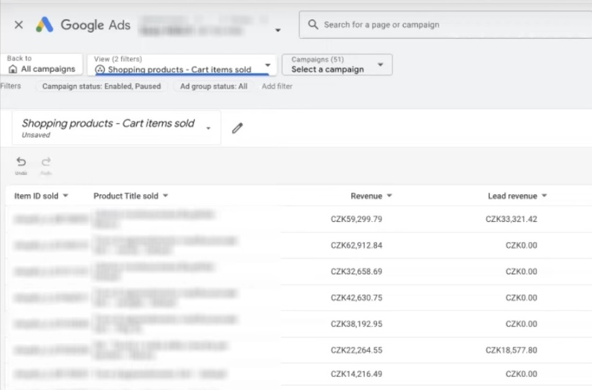Click the Google Ads logo
This screenshot has width=592, height=390.
45,25
